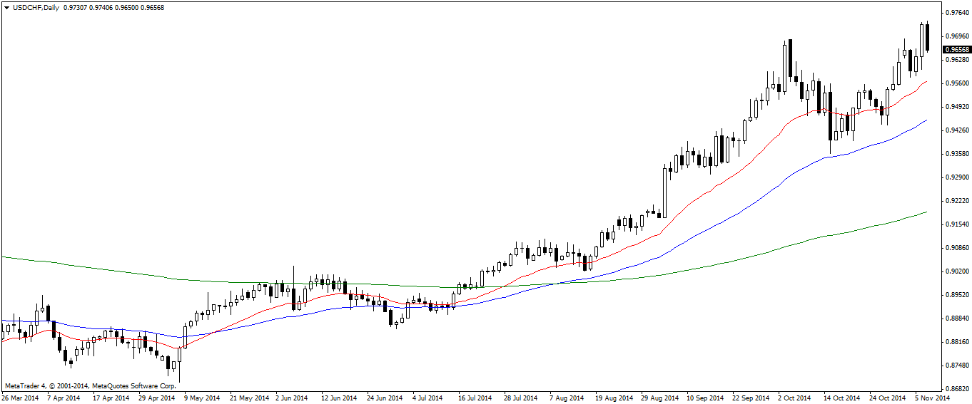Click the 28 Jul 2014 date label
Screen dimensions: 972x404
[520, 398]
